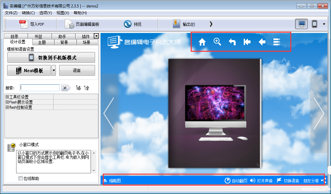Open the table of contents list icon
Image resolution: width=331 pixels, height=194 pixels.
277,42
